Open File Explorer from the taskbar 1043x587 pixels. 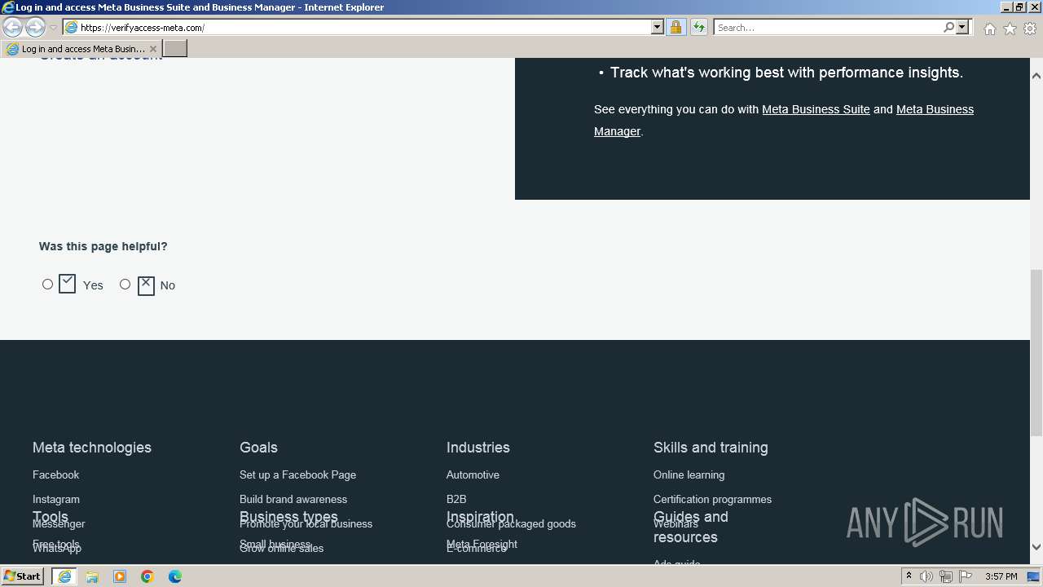[92, 576]
